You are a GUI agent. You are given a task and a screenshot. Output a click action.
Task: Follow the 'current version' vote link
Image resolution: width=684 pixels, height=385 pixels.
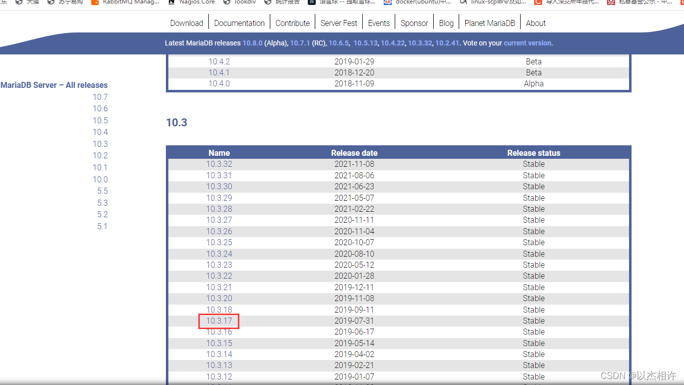click(527, 43)
